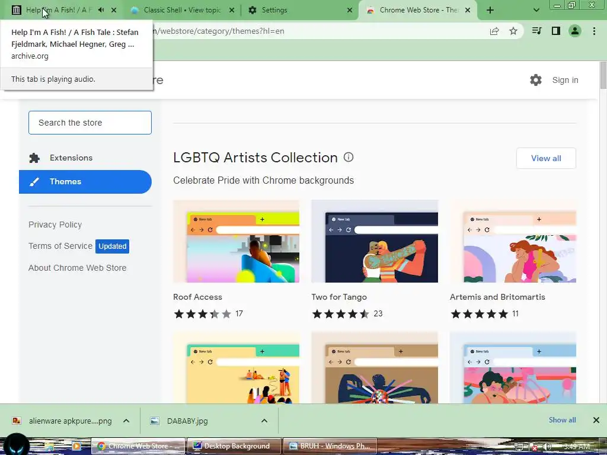The height and width of the screenshot is (455, 607).
Task: Select the Themes category
Action: pos(85,182)
